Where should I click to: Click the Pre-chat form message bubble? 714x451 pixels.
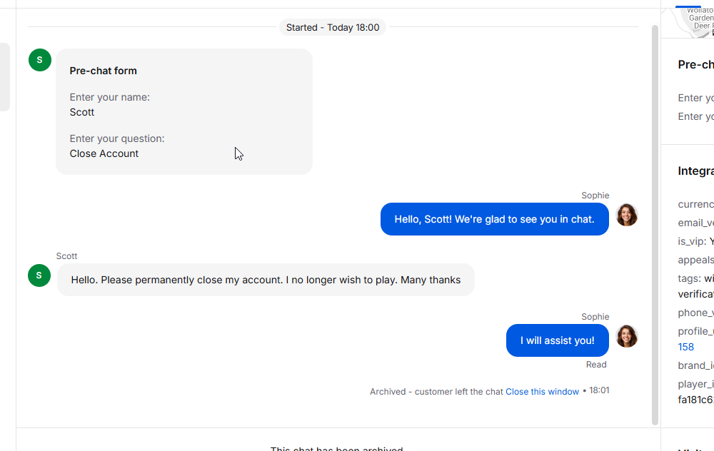[184, 111]
